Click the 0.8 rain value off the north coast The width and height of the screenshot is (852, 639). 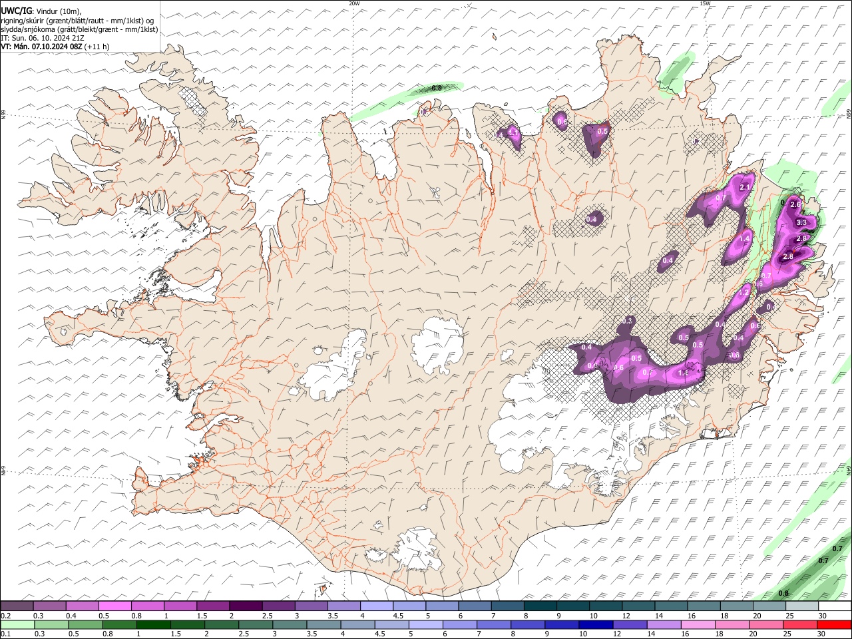437,88
